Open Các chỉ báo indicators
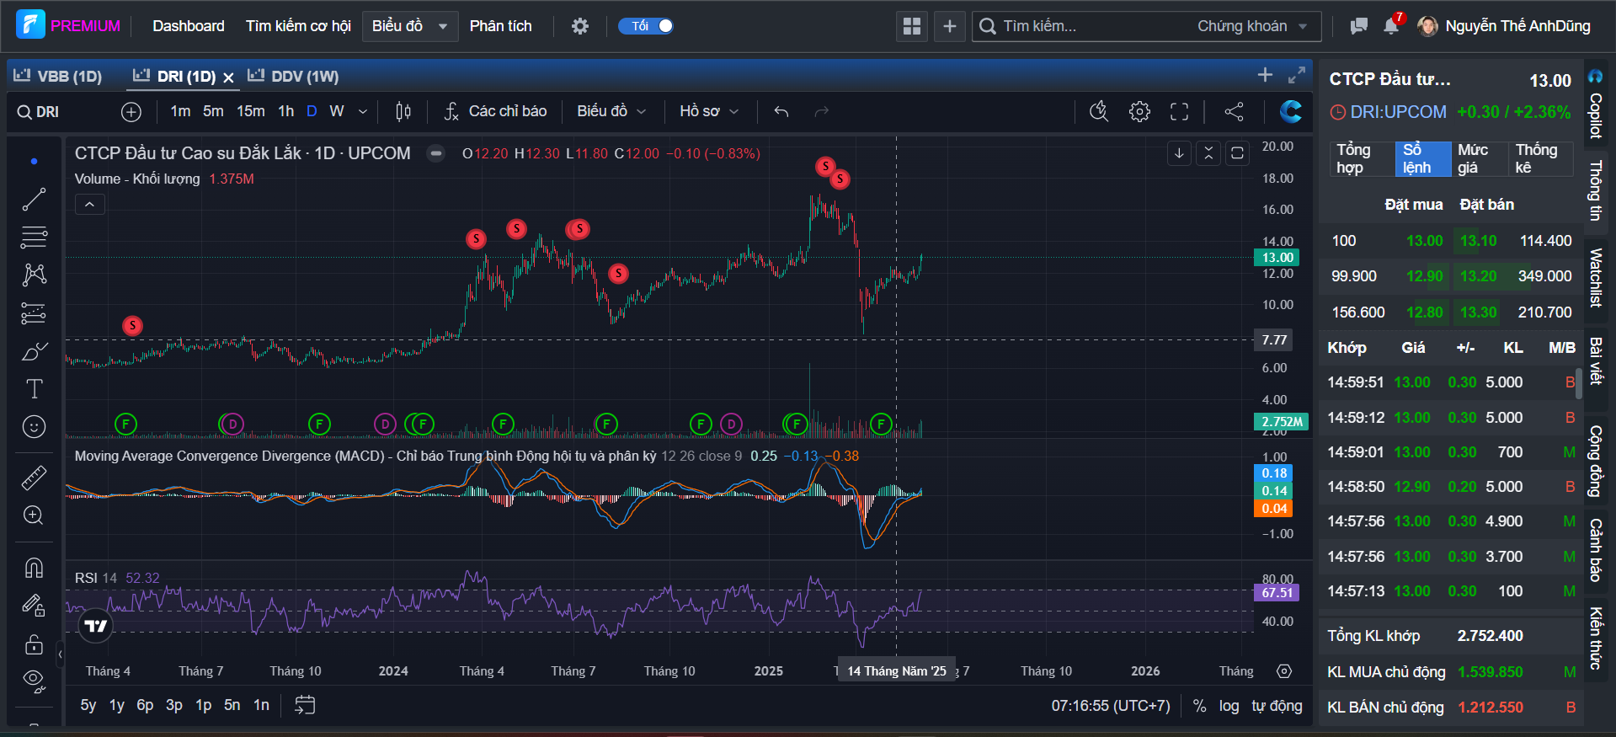Image resolution: width=1616 pixels, height=737 pixels. 496,111
